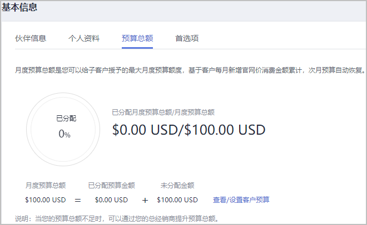The height and width of the screenshot is (225, 367).
Task: Click the 月度预算总额 label above the formula
Action: coord(46,185)
